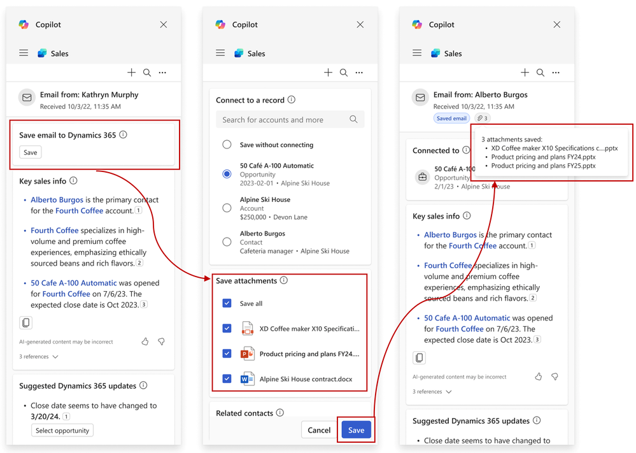The width and height of the screenshot is (636, 453).
Task: Click search icon in left panel toolbar
Action: tap(147, 73)
